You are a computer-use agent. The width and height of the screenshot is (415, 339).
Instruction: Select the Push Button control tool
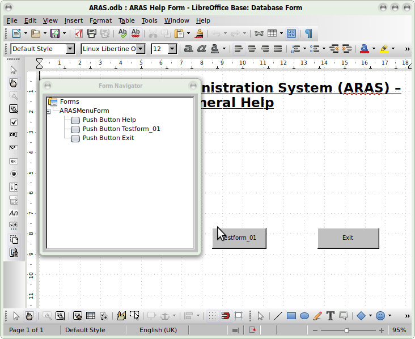pos(14,161)
